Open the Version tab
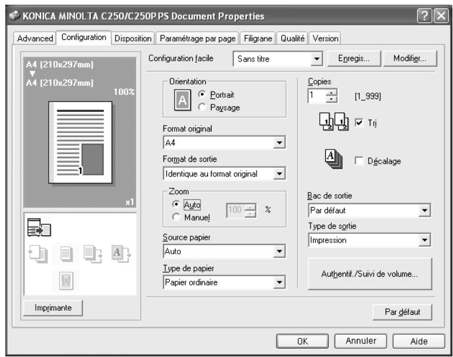The image size is (453, 357). point(325,38)
